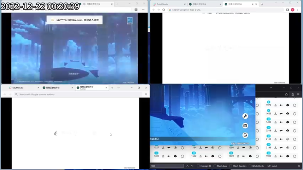
Task: Jump to previous find match arrow
Action: point(187,166)
